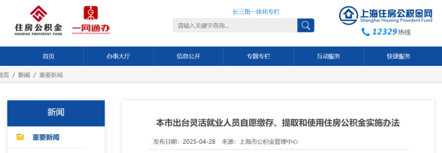Open the 互动服务 navigation tab
The height and width of the screenshot is (153, 442).
coord(328,56)
